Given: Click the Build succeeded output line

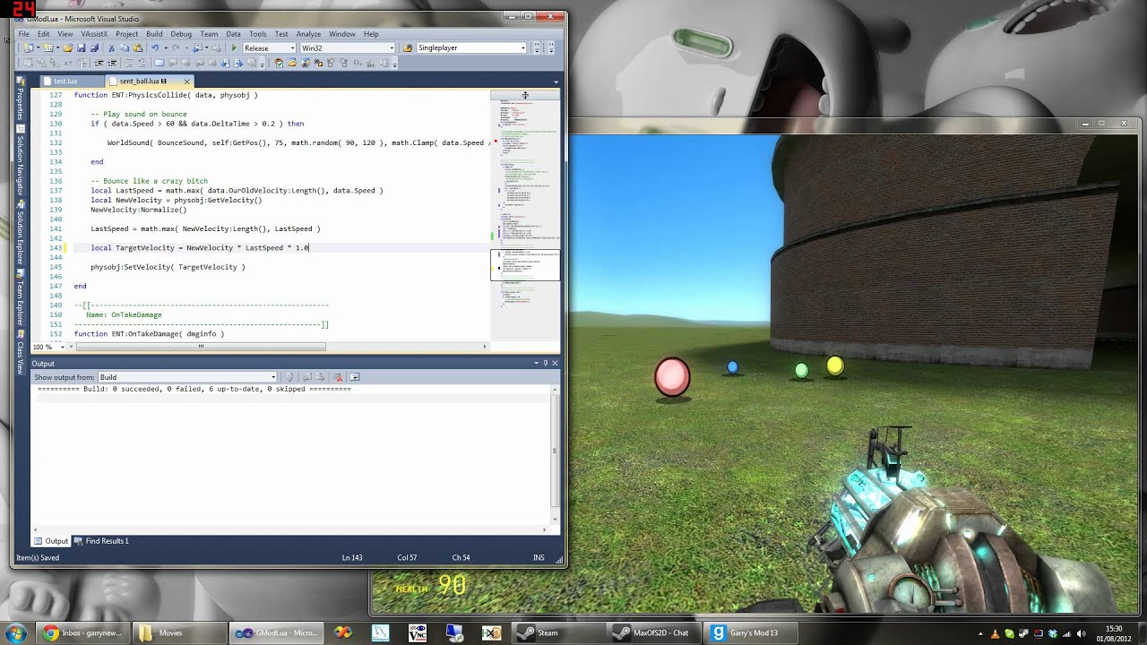Looking at the screenshot, I should (x=194, y=389).
